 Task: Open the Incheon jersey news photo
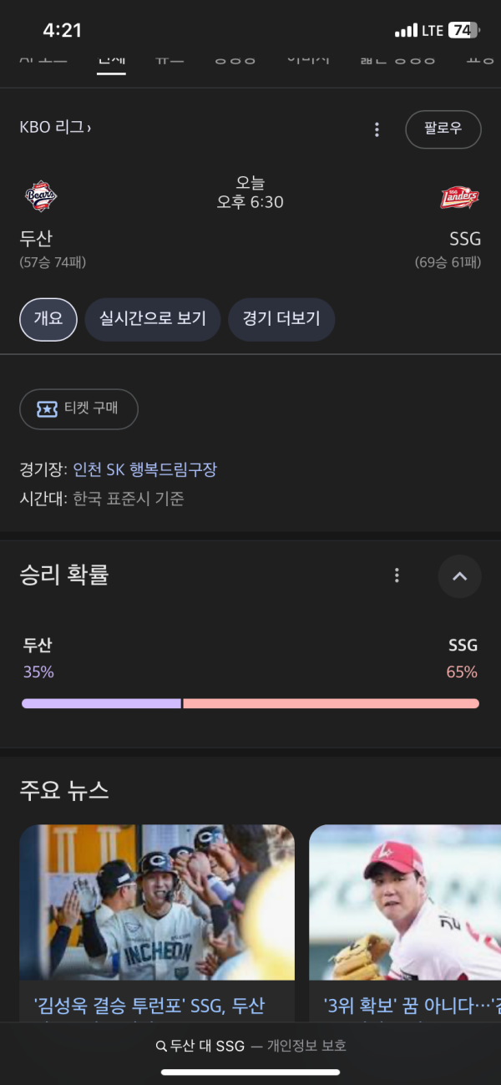[157, 902]
